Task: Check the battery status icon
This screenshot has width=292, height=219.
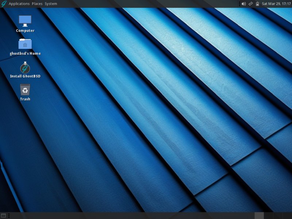Action: point(257,4)
